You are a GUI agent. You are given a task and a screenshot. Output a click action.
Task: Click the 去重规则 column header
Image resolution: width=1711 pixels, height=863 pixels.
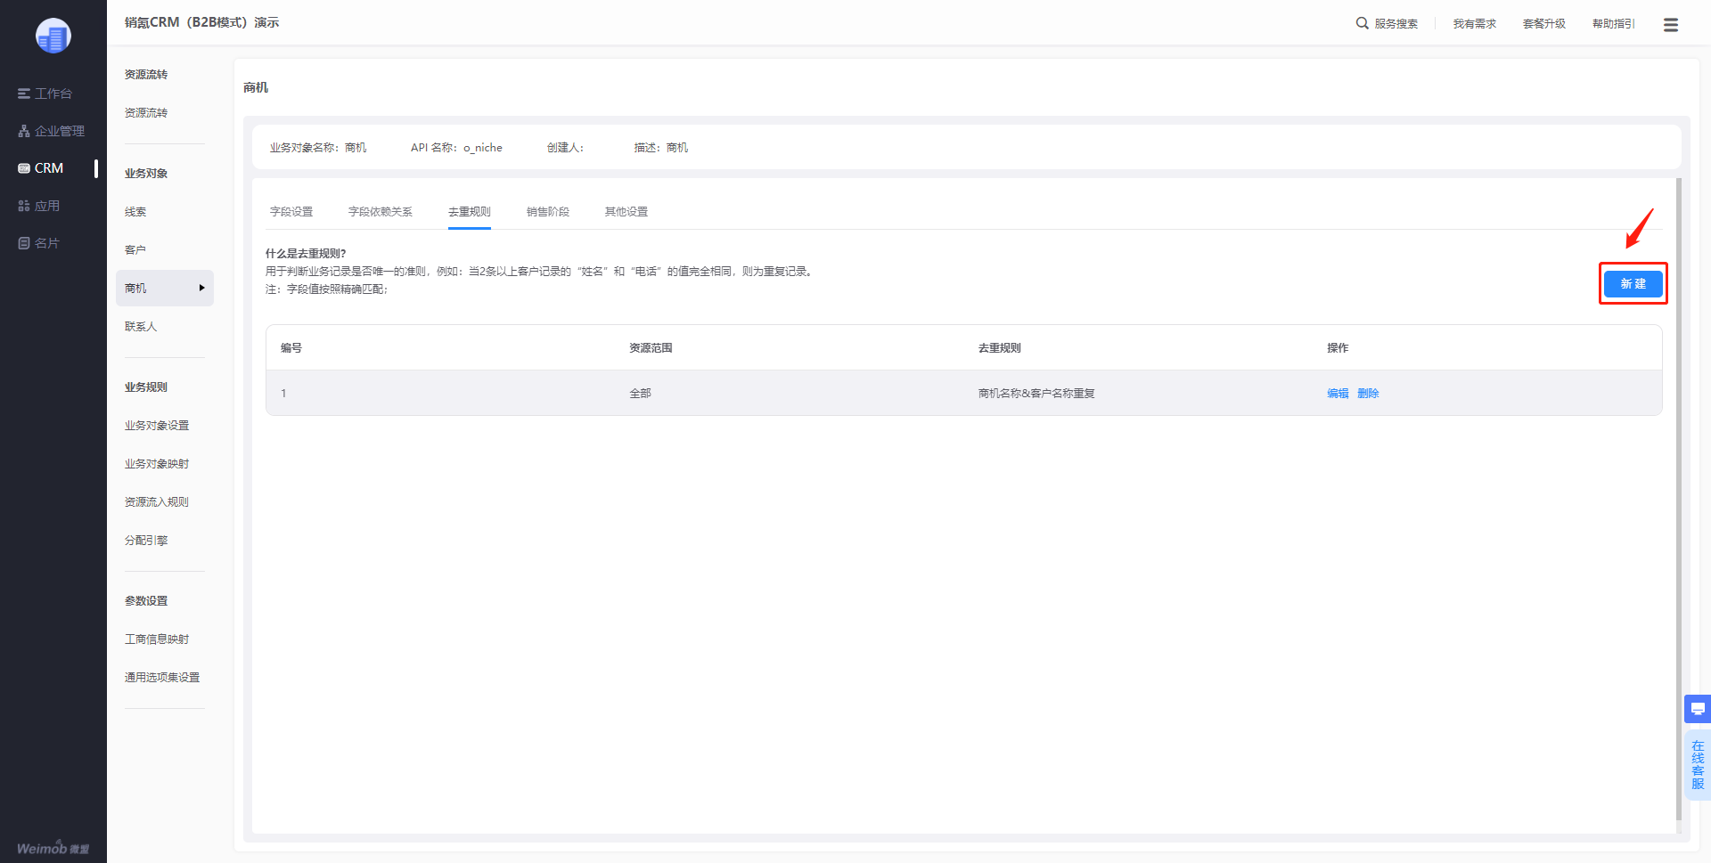pos(999,348)
